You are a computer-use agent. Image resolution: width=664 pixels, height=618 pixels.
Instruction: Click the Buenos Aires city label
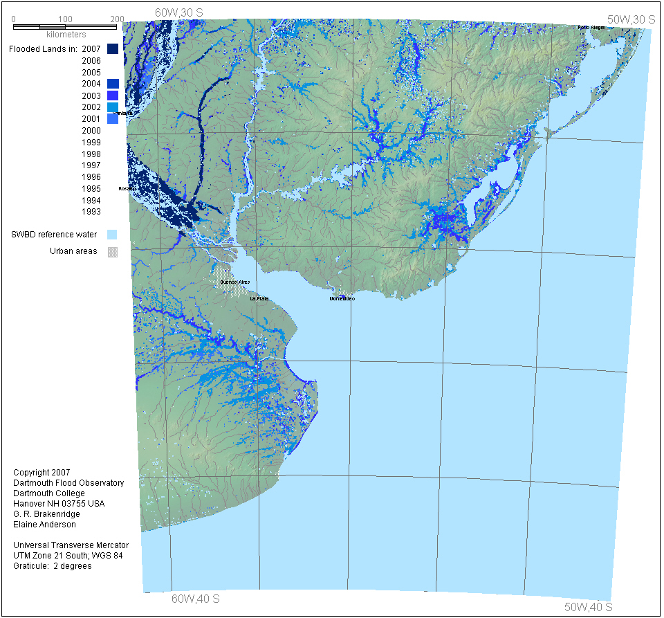click(234, 282)
